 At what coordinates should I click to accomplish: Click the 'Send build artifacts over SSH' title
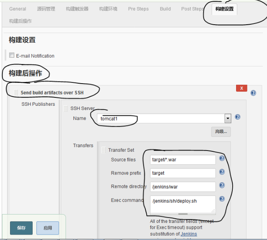click(x=52, y=93)
